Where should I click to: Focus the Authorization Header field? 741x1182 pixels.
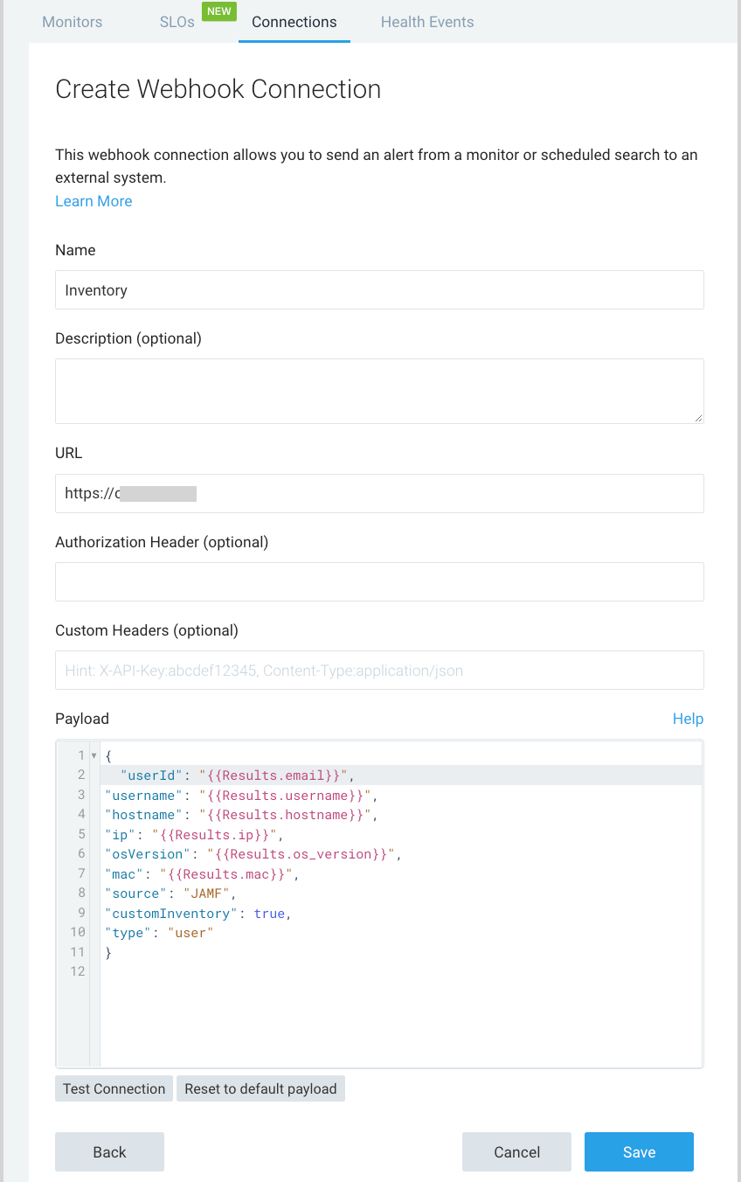pos(379,581)
